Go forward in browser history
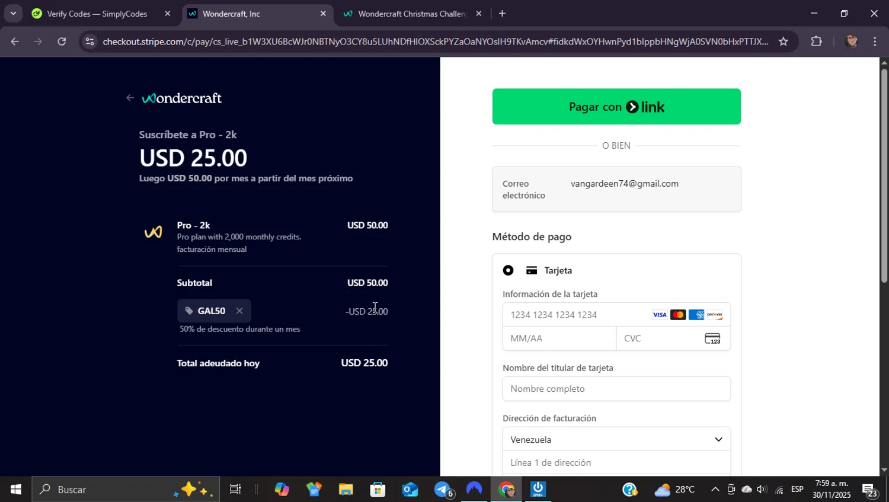The image size is (889, 502). click(39, 41)
